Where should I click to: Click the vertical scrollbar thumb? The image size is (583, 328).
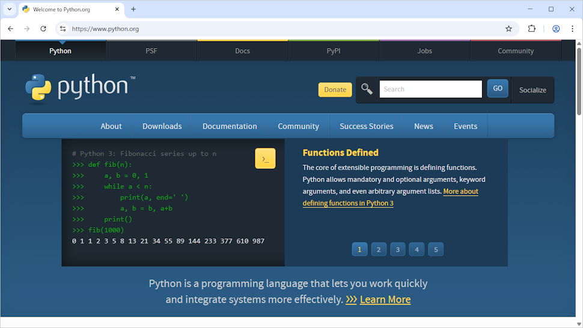[579, 81]
